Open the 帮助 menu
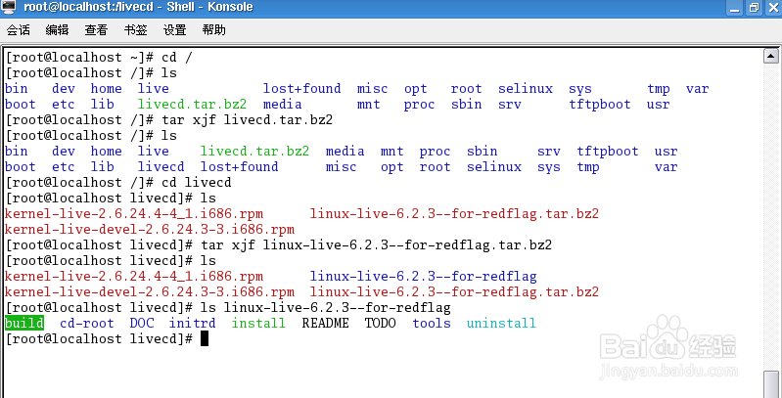 click(214, 30)
